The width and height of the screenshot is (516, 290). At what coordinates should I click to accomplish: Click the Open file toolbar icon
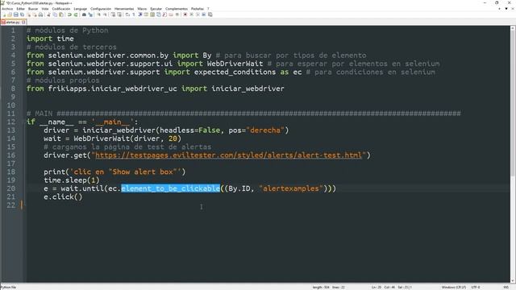10,14
